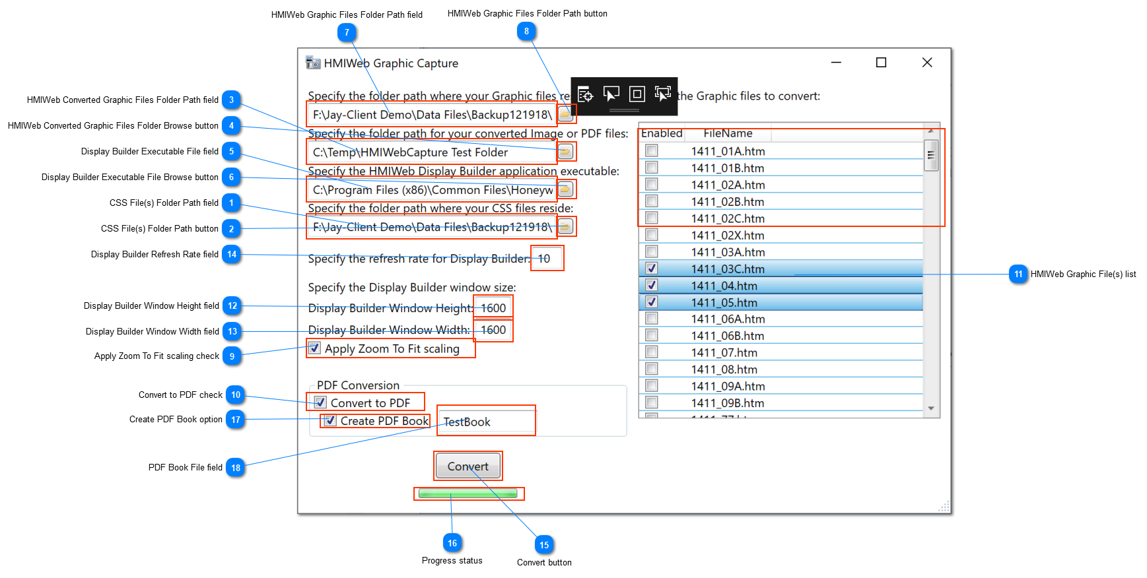Enable the 1411_07.htm file checkbox
This screenshot has height=578, width=1147.
click(x=652, y=352)
